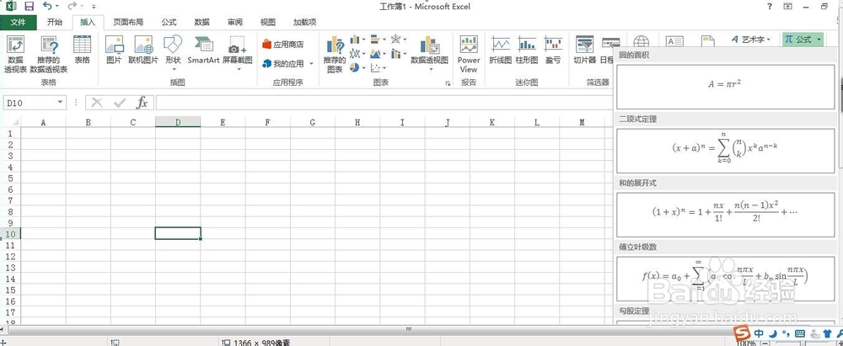
Task: Expand the column chart dropdown arrow
Action: click(x=363, y=40)
